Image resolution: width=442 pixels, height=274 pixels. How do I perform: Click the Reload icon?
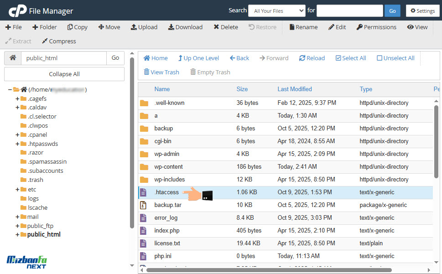(x=302, y=58)
